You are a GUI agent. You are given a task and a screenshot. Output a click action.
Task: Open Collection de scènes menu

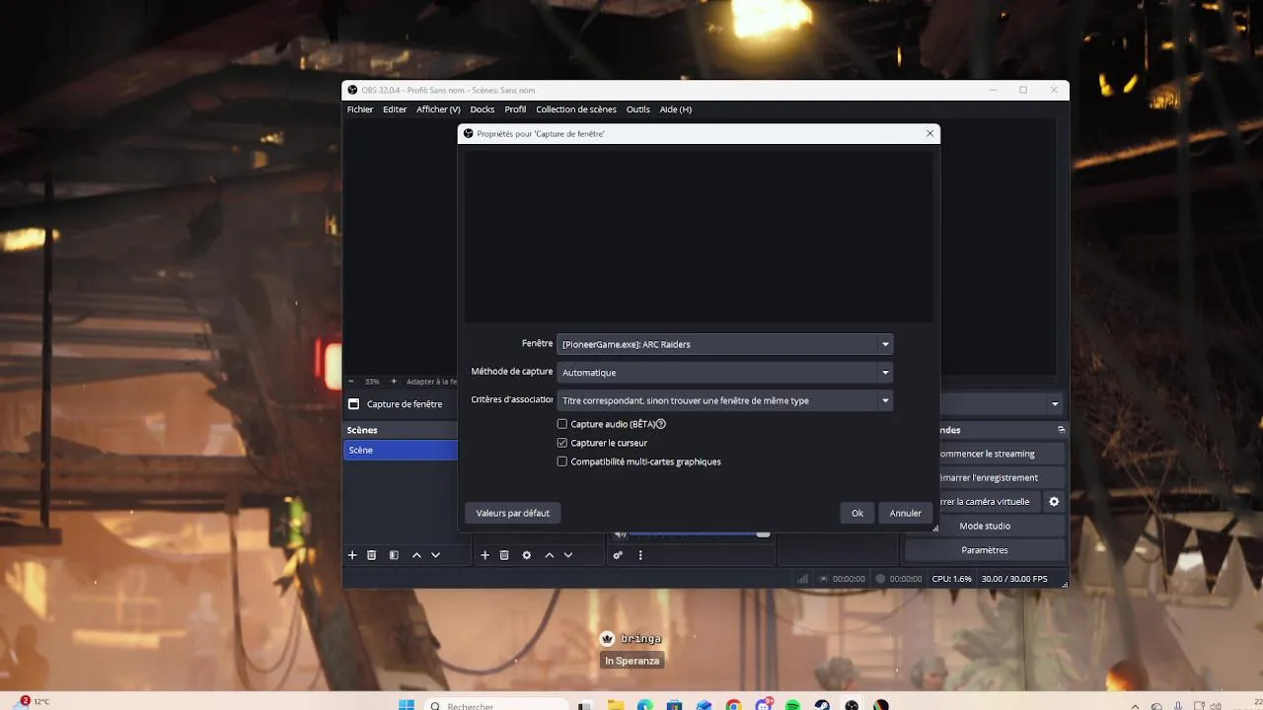[x=576, y=109]
